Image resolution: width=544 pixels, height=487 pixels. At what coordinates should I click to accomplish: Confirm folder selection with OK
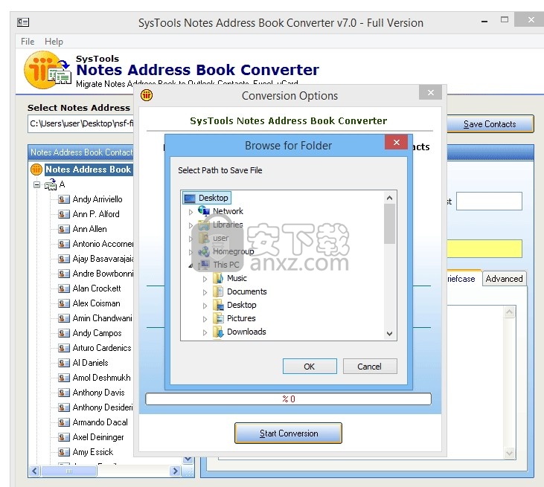[x=310, y=367]
